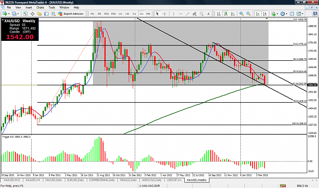
Task: Switch to candlestick chart icon
Action: [x=226, y=14]
